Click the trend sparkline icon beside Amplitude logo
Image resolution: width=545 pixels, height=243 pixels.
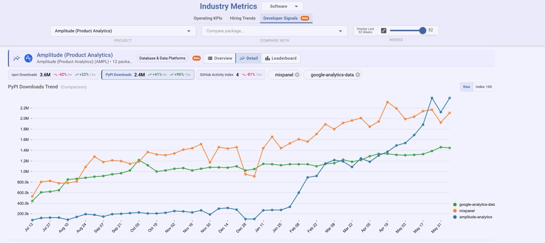coord(16,58)
